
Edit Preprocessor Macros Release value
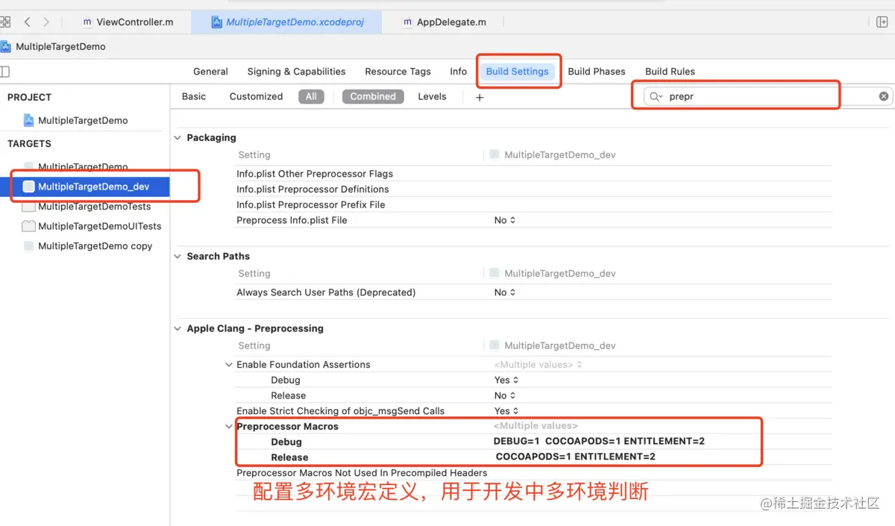[575, 457]
